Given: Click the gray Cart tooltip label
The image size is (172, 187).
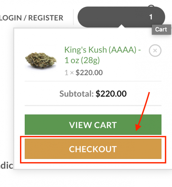Looking at the screenshot, I should point(161,30).
